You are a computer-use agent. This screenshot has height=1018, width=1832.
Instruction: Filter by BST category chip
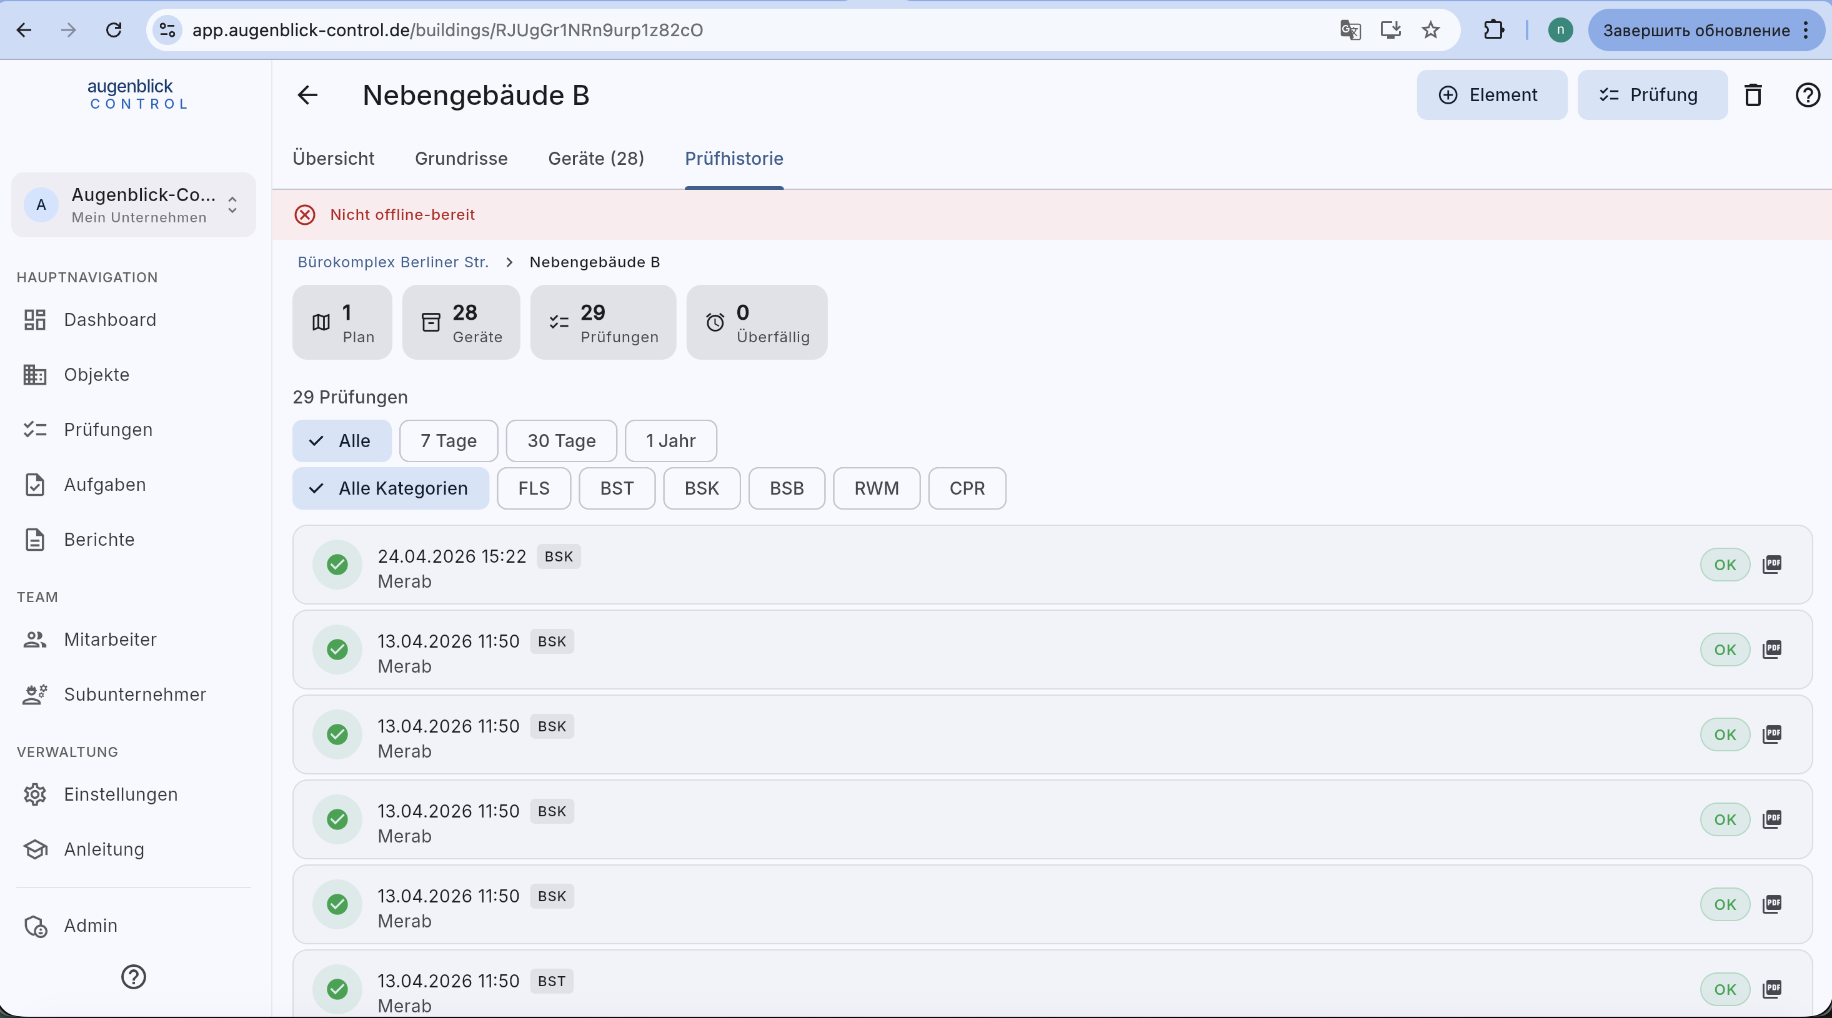(617, 488)
